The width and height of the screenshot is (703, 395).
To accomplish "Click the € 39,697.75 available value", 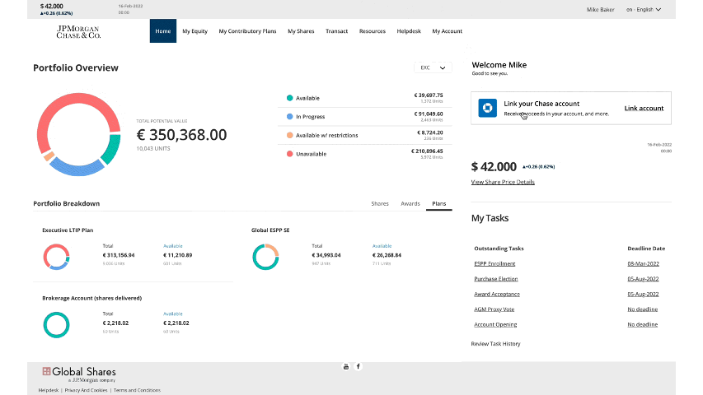I will 429,95.
